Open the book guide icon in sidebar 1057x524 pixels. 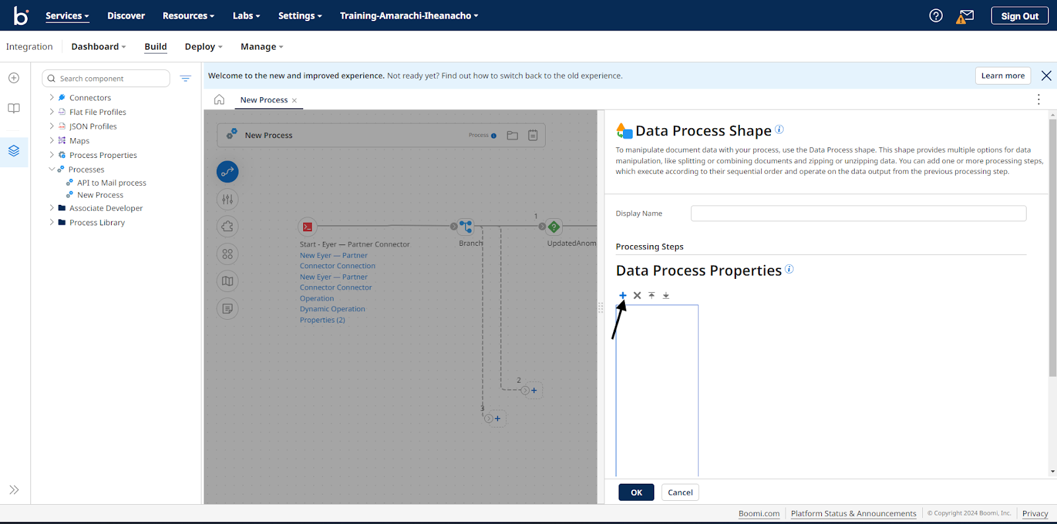tap(14, 108)
